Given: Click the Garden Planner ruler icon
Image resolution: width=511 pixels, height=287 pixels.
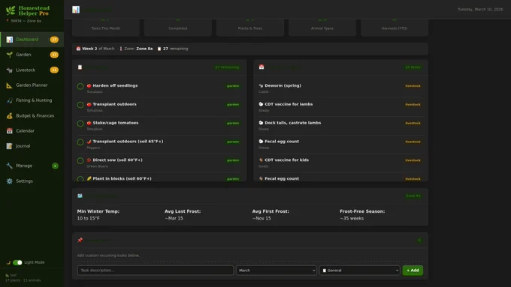Looking at the screenshot, I should point(10,85).
